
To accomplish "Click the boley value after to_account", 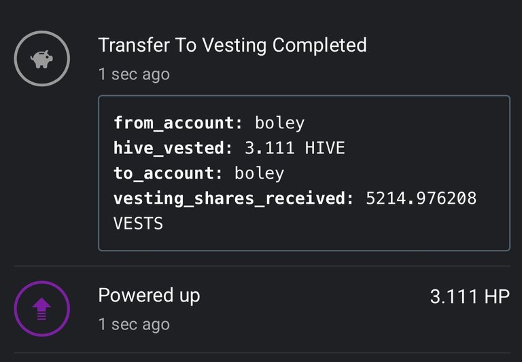I will (260, 174).
